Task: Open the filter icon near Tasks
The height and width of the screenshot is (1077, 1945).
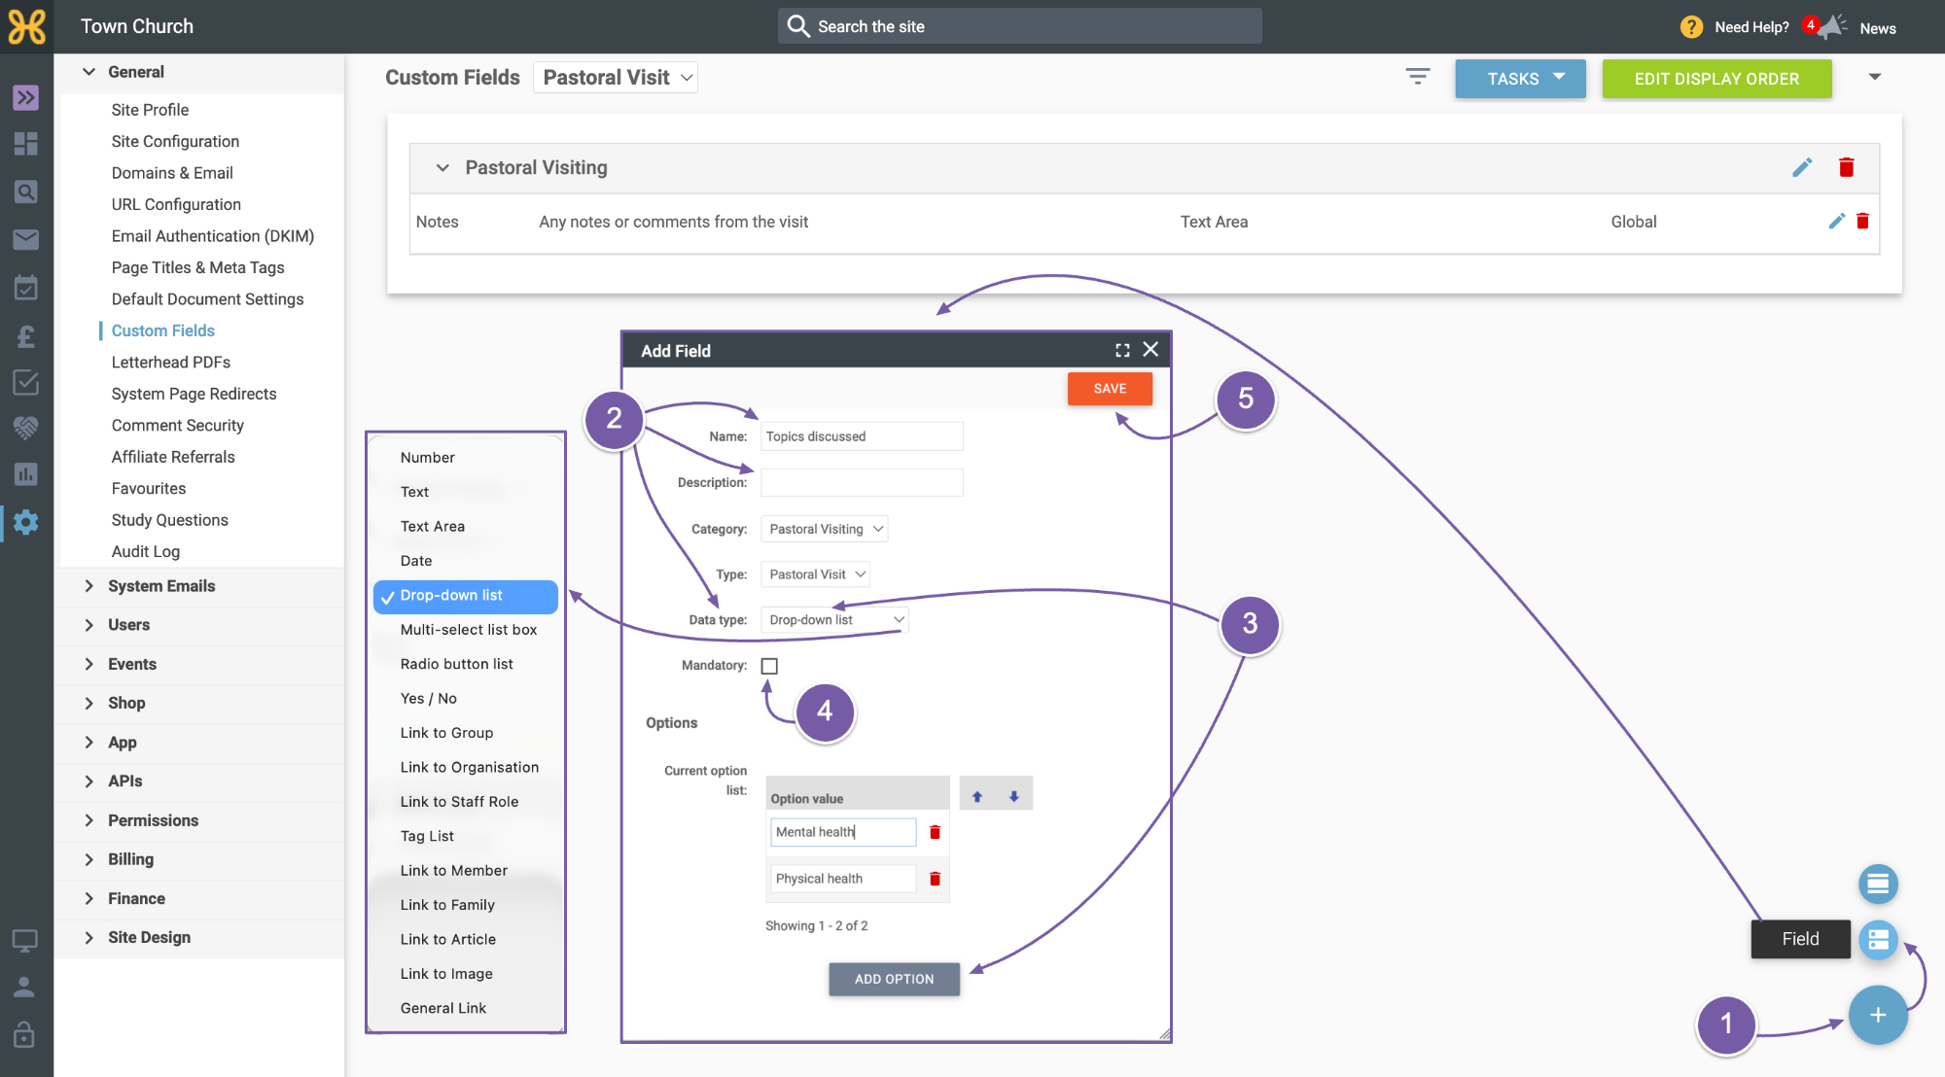Action: 1418,77
